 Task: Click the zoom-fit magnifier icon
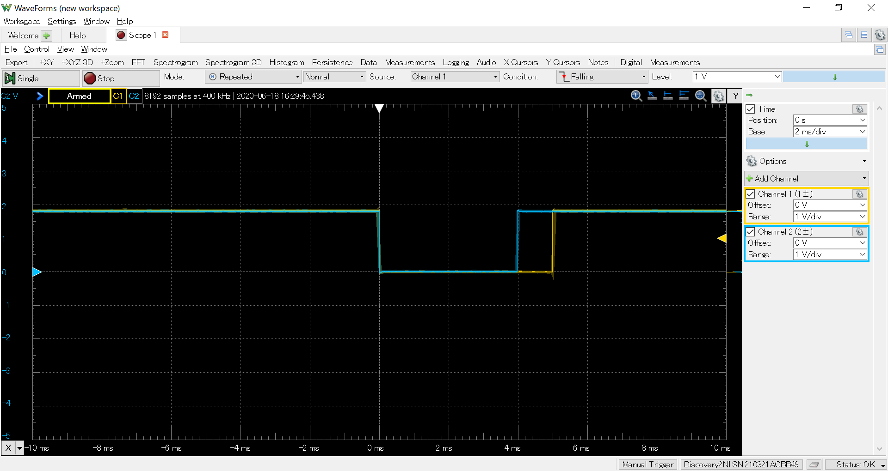[701, 96]
